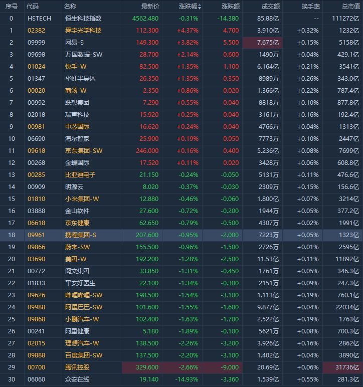The image size is (363, 387).
Task: Click the 代码 column header
Action: click(33, 6)
